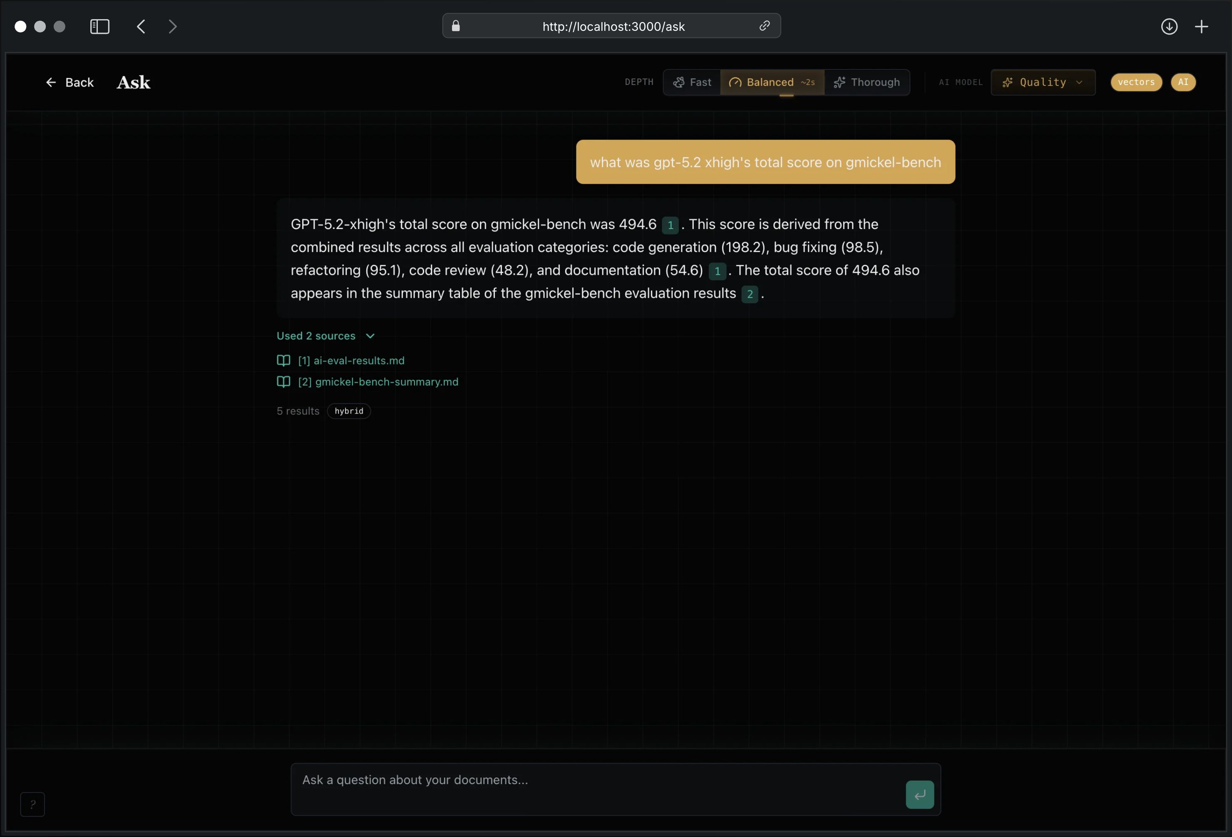Click the download icon in the browser toolbar
This screenshot has height=837, width=1232.
coord(1169,27)
